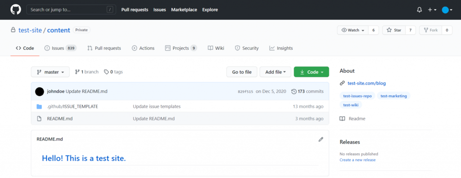Click the 0 tags icon
The height and width of the screenshot is (178, 461).
coord(106,71)
